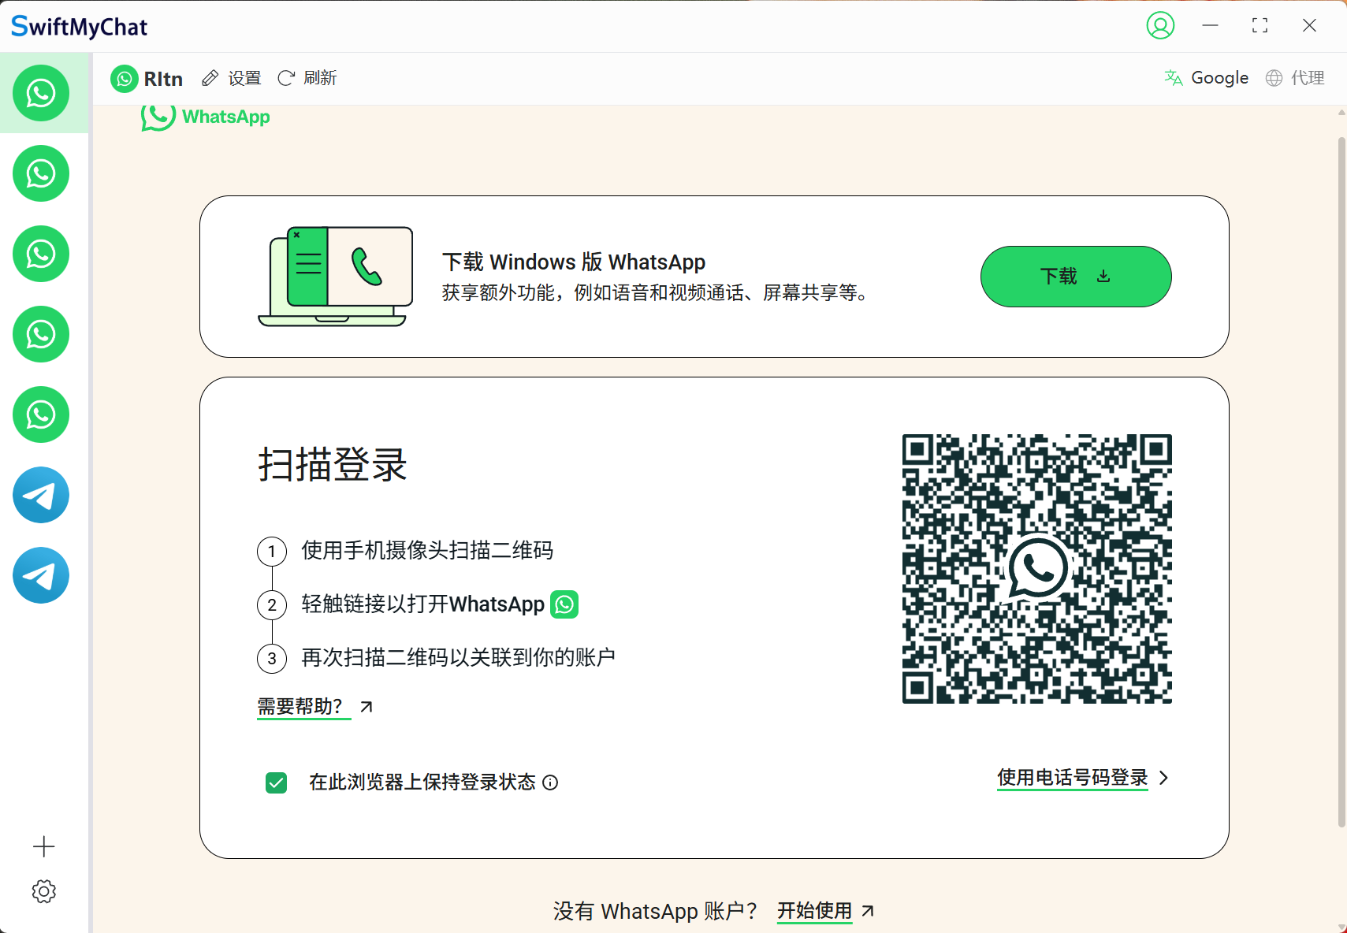Add a new account with plus icon

pyautogui.click(x=44, y=846)
